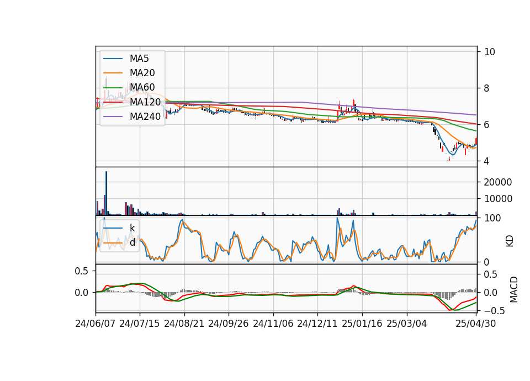
Task: Click the tallest volume bar in June 2024
Action: (106, 193)
